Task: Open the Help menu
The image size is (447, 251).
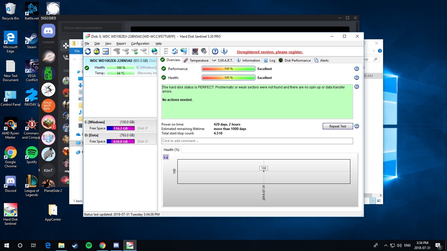Action: click(x=159, y=44)
